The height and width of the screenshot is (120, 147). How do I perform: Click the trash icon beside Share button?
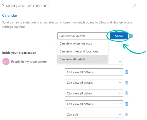(131, 36)
